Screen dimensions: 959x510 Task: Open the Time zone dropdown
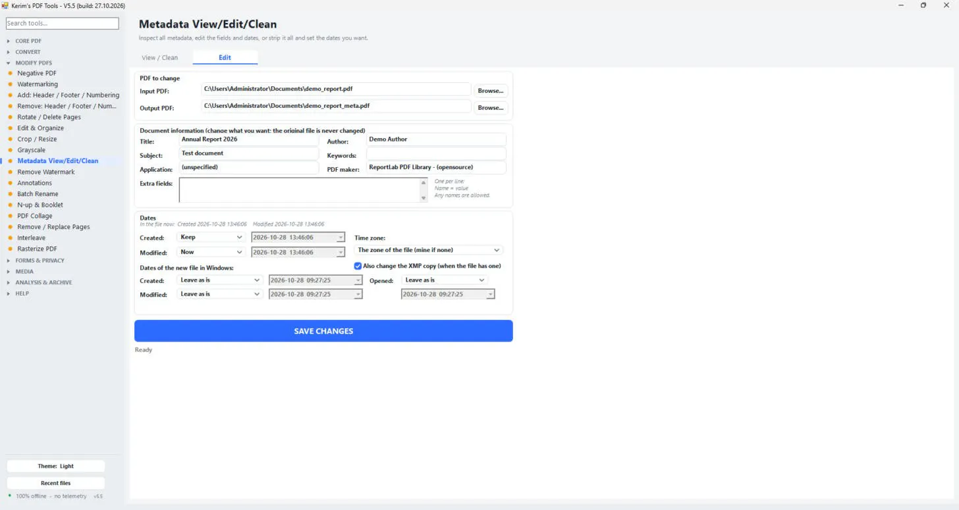coord(429,250)
